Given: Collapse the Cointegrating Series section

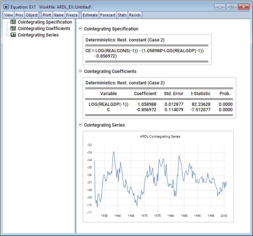Looking at the screenshot, I should (80, 125).
